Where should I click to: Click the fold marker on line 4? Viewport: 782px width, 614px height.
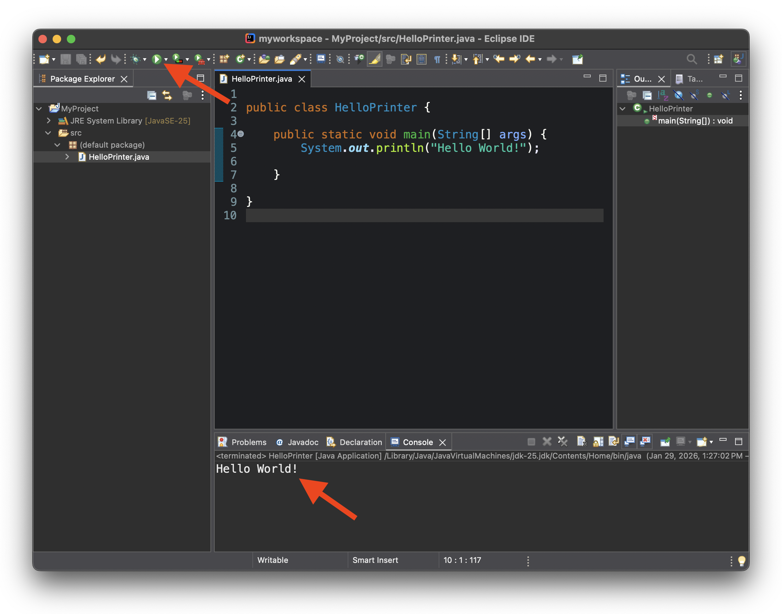241,134
